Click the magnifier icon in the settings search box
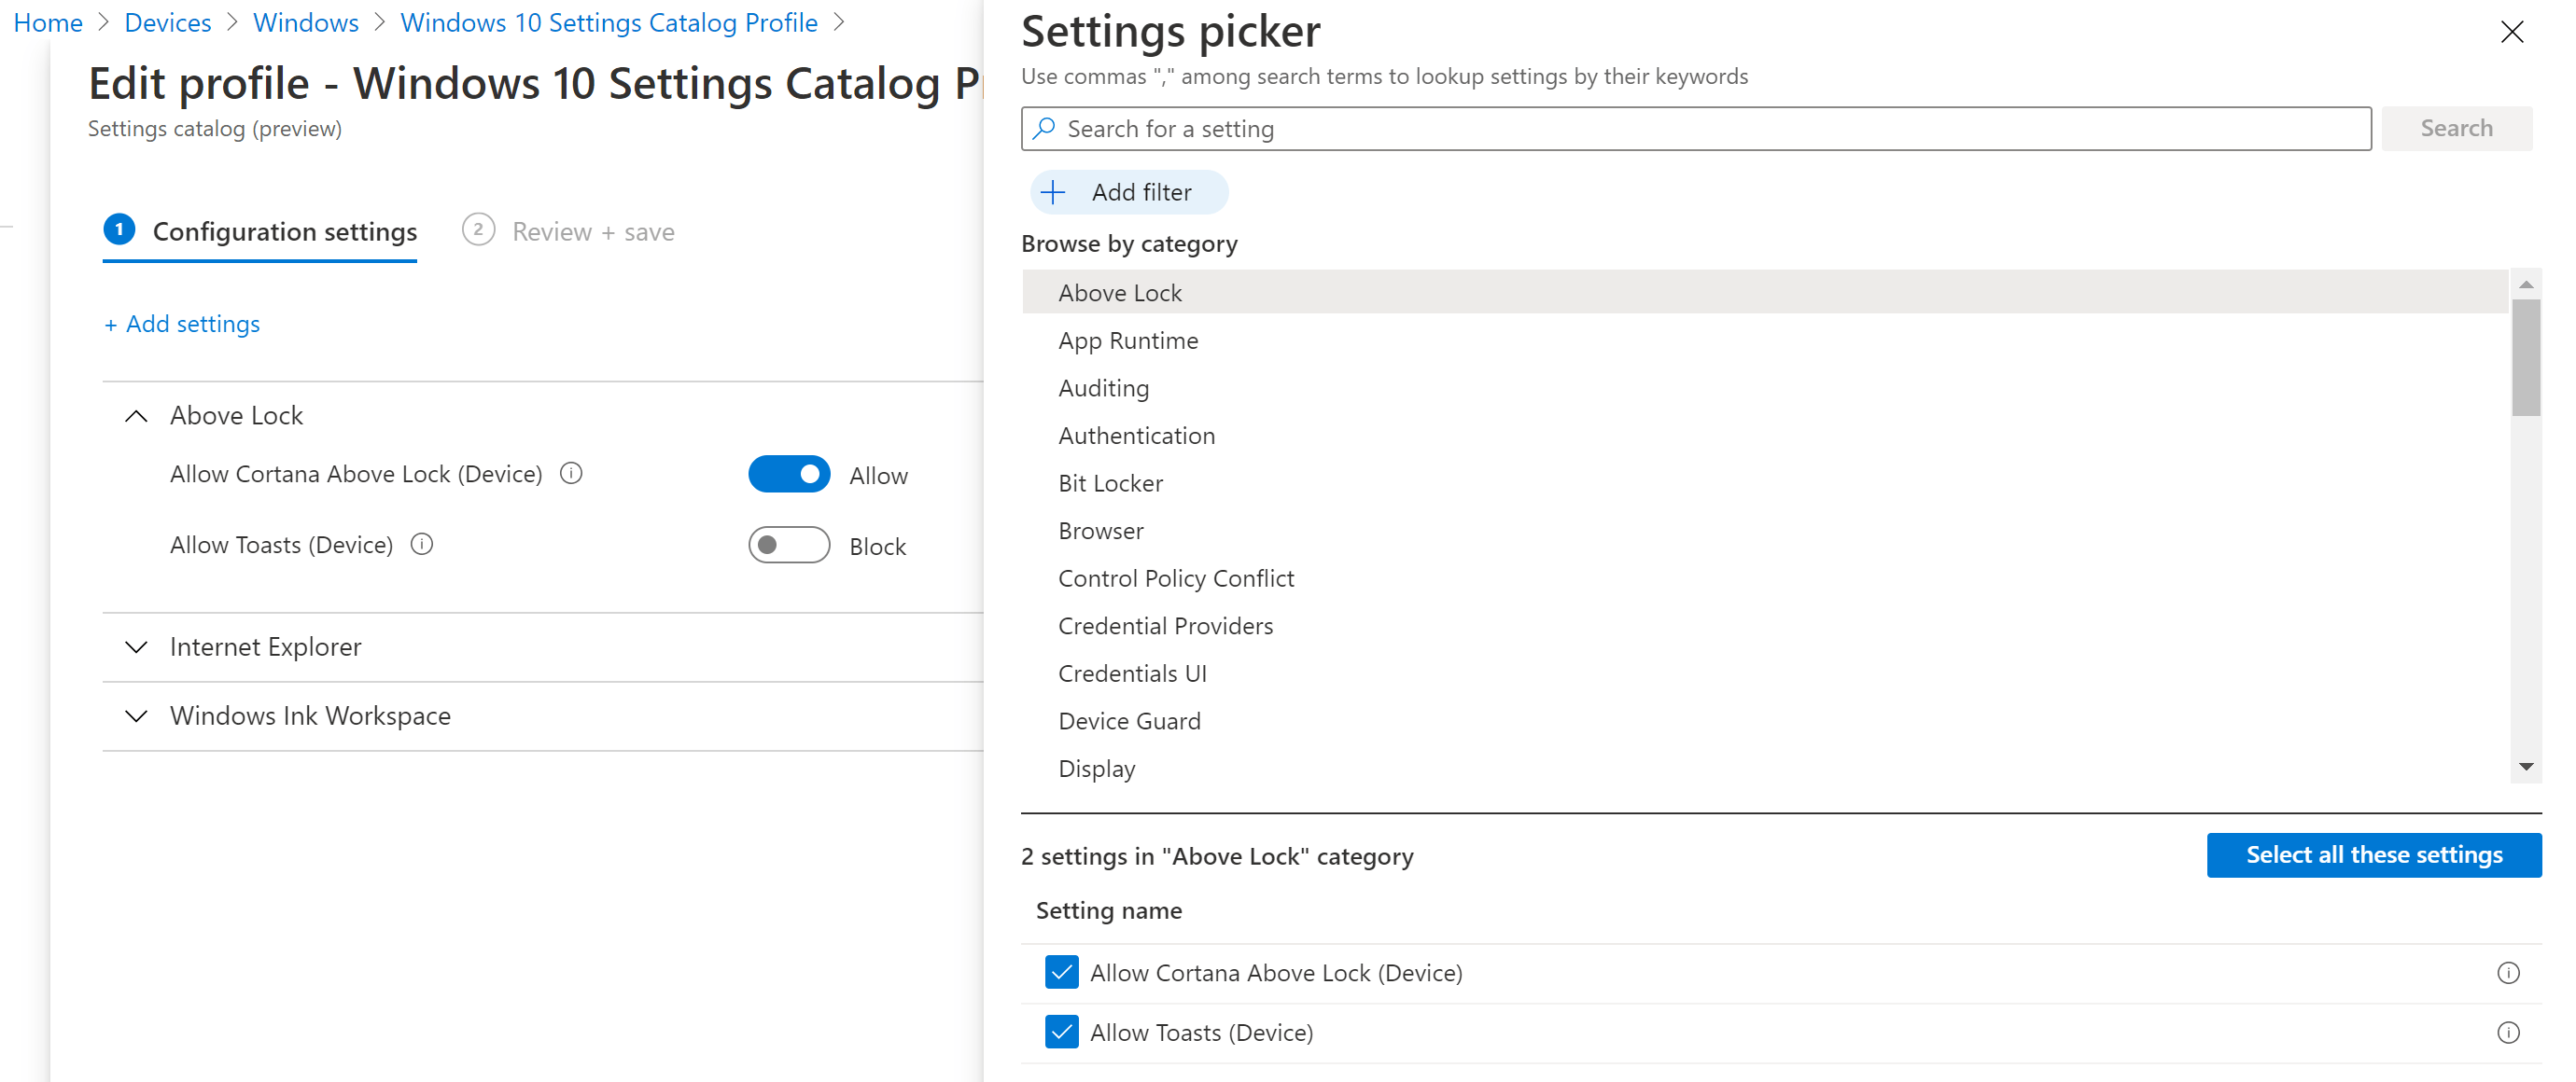Screen dimensions: 2576x1082 [1046, 128]
